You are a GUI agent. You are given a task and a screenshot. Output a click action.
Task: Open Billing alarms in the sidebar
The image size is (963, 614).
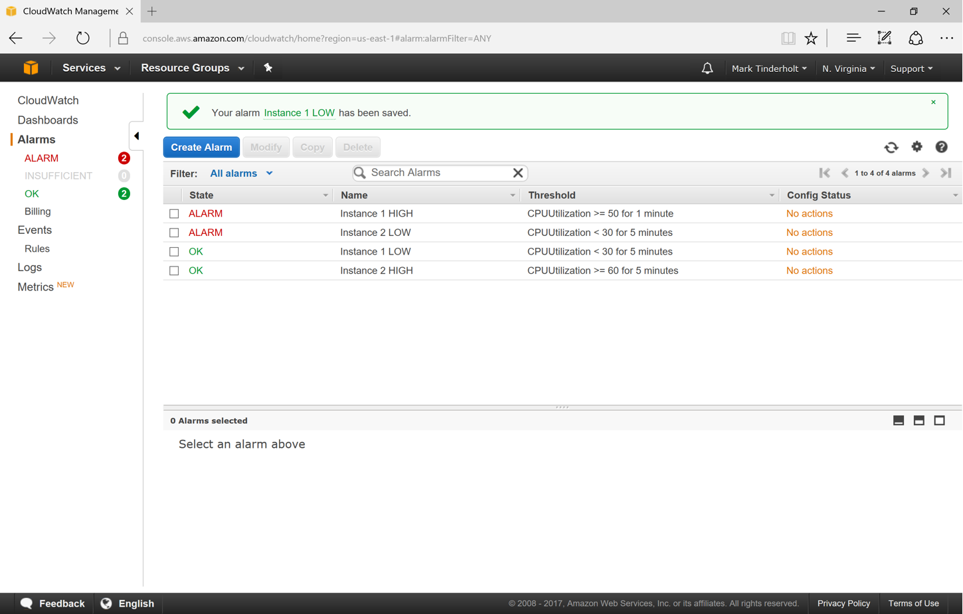click(38, 211)
